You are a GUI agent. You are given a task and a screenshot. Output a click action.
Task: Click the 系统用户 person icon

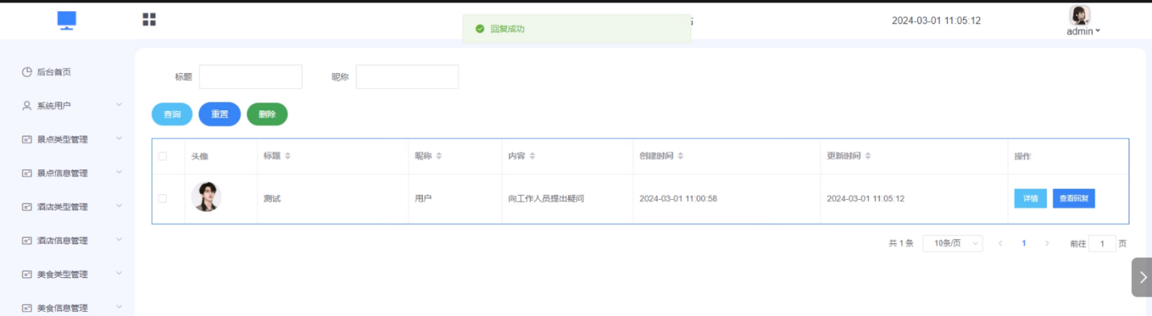pyautogui.click(x=27, y=106)
